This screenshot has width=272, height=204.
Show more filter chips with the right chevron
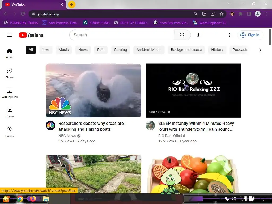pos(260,50)
